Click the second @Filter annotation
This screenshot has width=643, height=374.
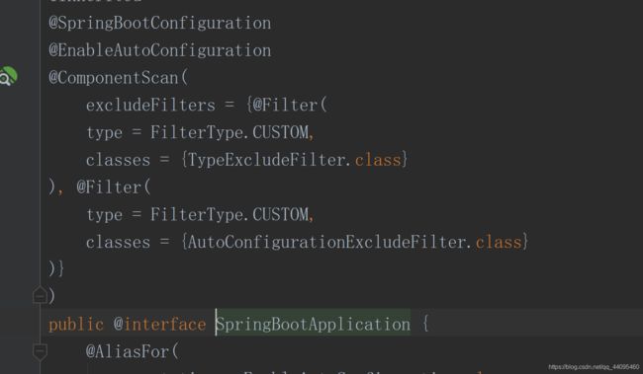109,187
